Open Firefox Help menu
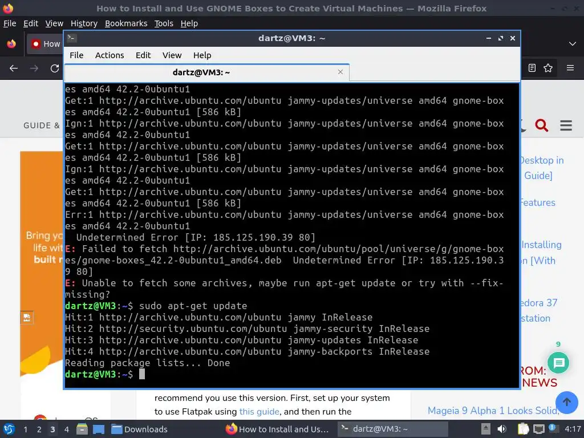 tap(189, 23)
